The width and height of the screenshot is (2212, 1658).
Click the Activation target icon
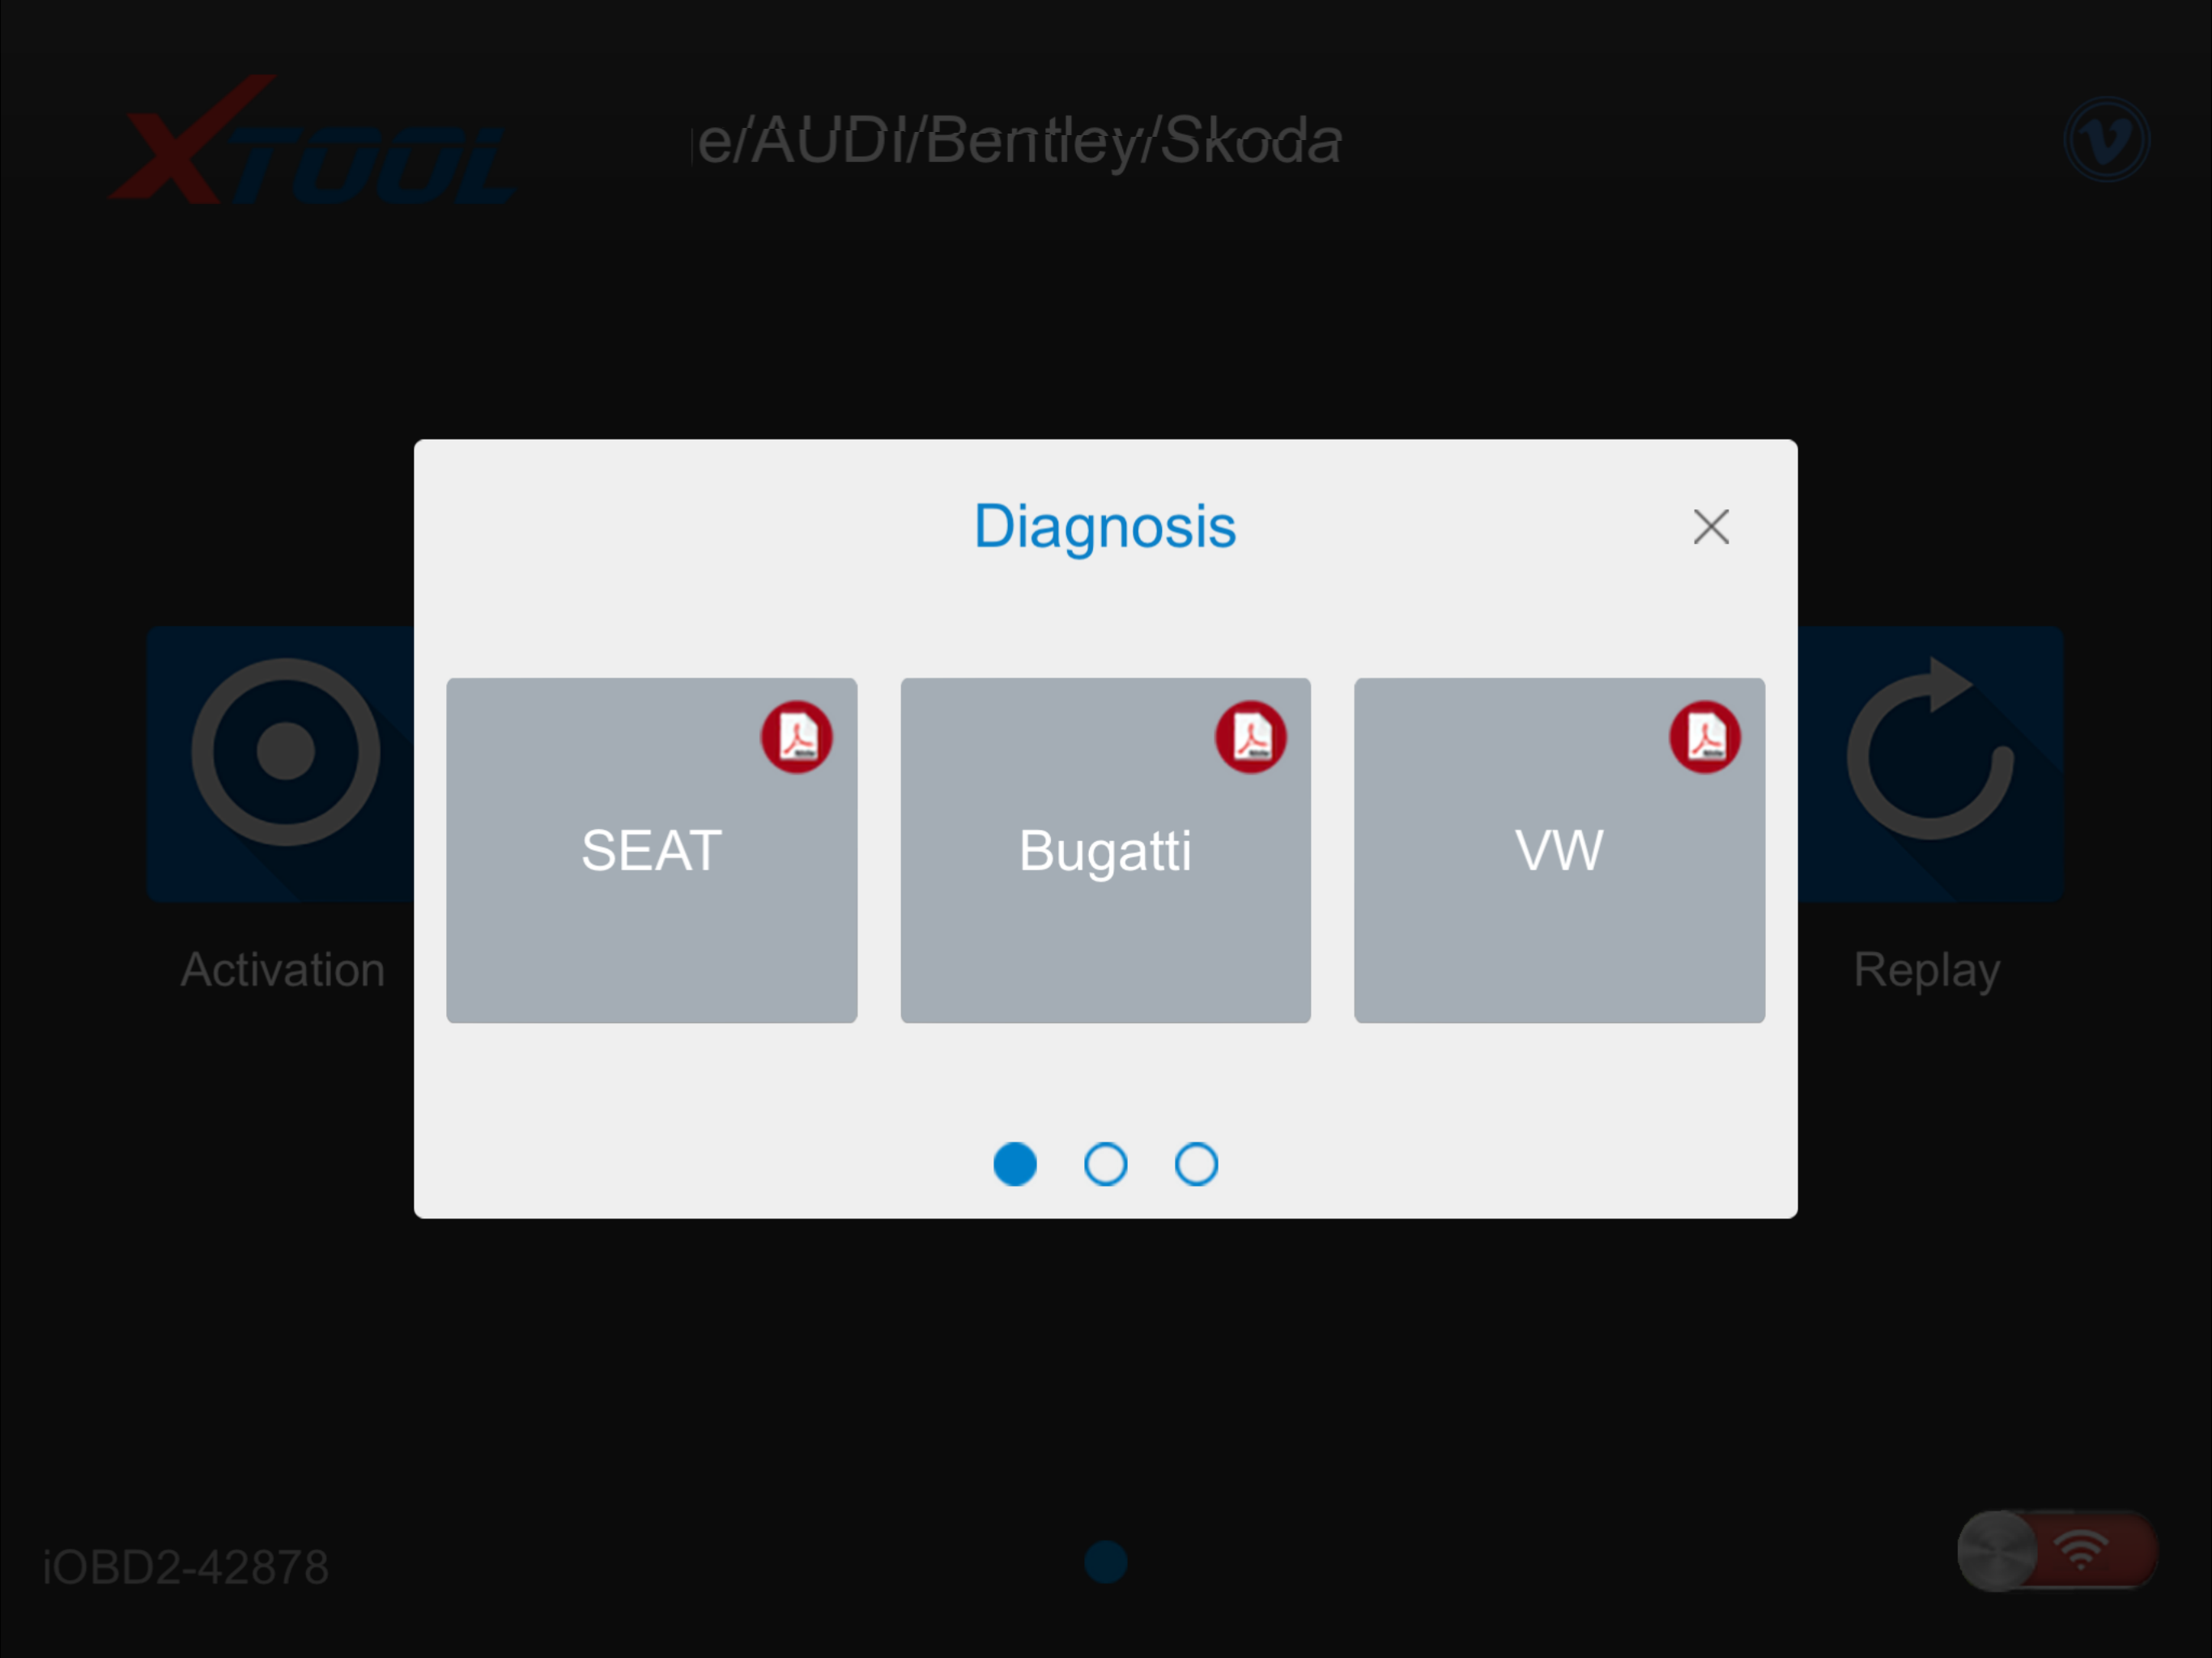pyautogui.click(x=286, y=752)
